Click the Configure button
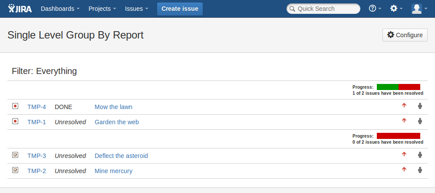The height and width of the screenshot is (193, 435). click(x=405, y=35)
